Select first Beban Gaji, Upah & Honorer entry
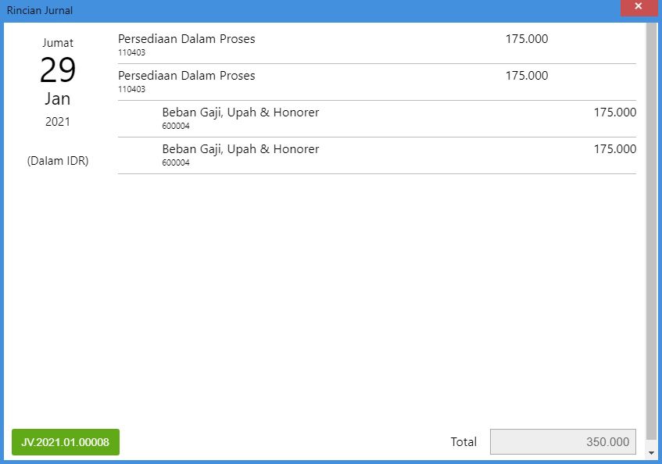The width and height of the screenshot is (662, 464). point(241,112)
